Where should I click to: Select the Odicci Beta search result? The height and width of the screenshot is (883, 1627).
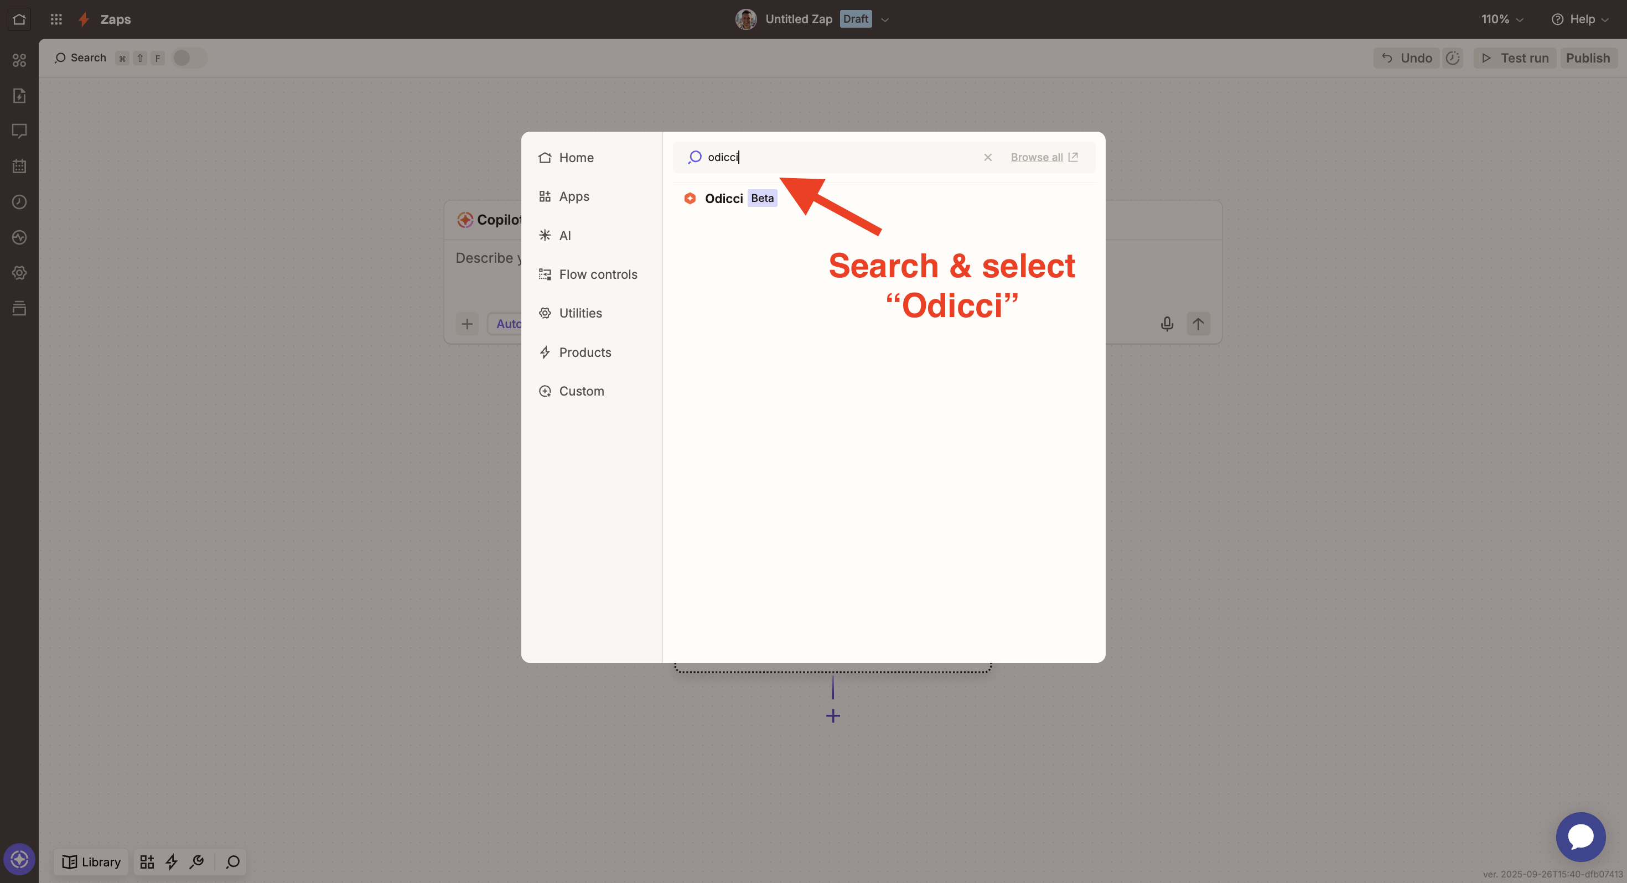coord(724,198)
